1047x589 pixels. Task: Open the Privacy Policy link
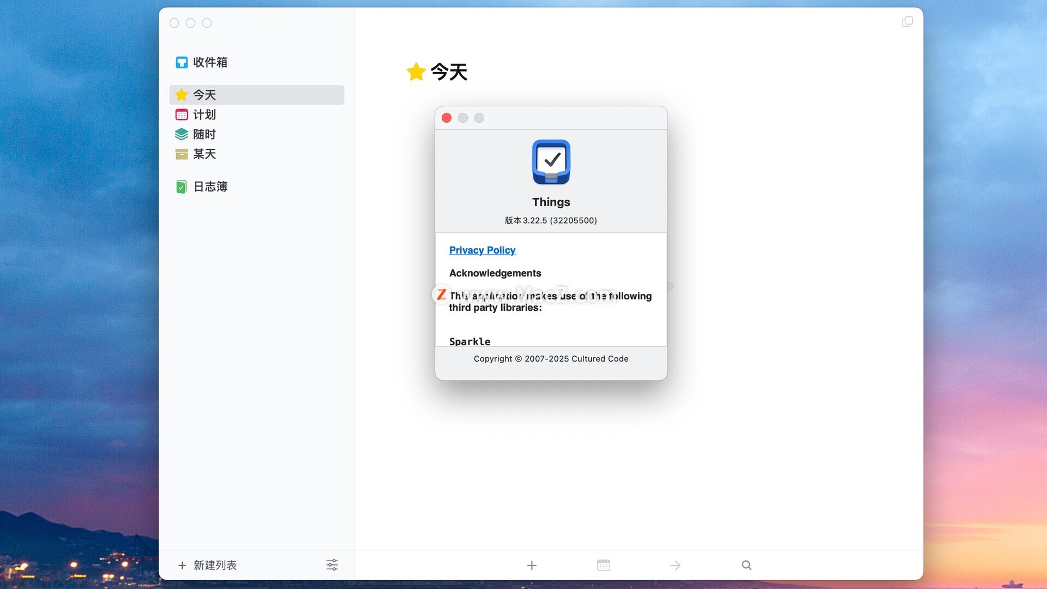click(482, 250)
